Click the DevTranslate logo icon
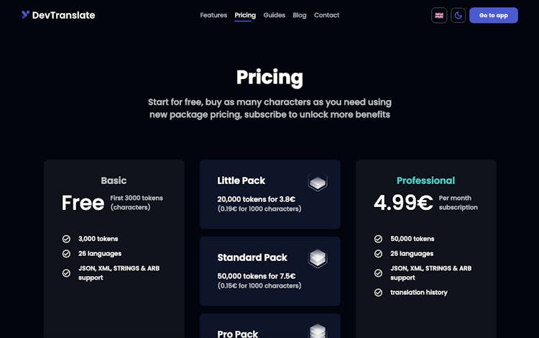This screenshot has height=338, width=539. coord(25,14)
